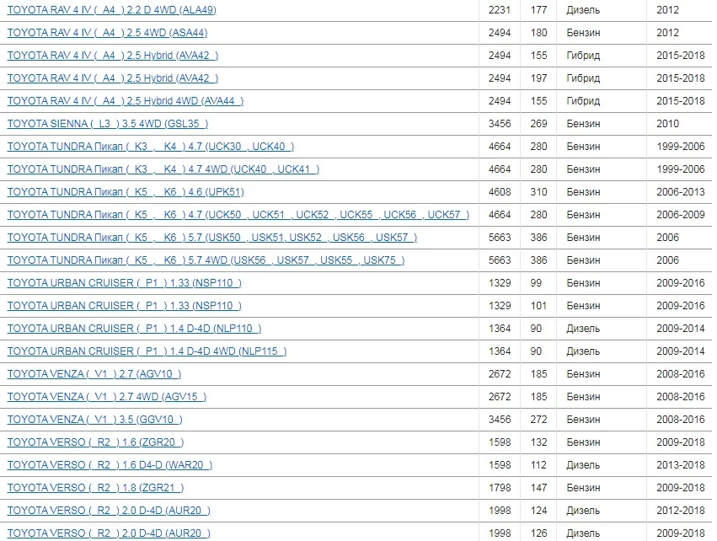
Task: Go to the TOYOTA VENZA 2.7 (AGV10) link
Action: pyautogui.click(x=94, y=374)
